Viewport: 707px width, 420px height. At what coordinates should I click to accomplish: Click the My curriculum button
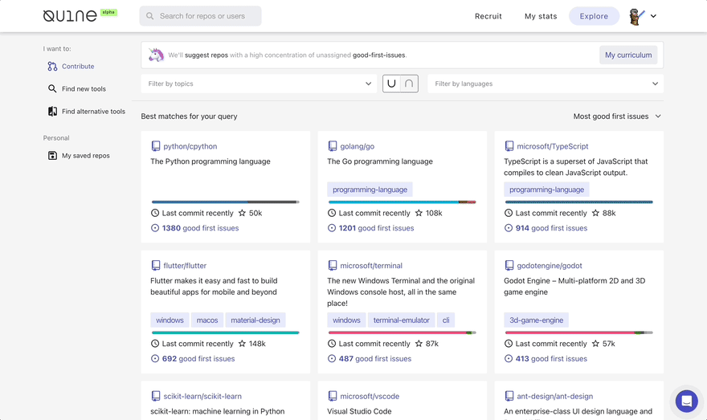628,55
